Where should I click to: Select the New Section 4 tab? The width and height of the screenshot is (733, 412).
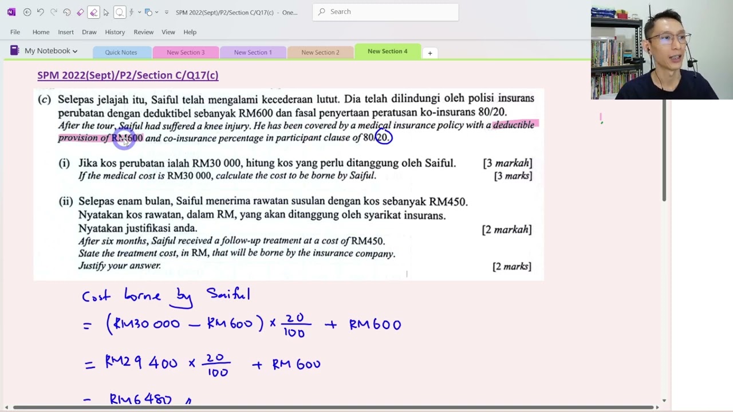tap(388, 51)
